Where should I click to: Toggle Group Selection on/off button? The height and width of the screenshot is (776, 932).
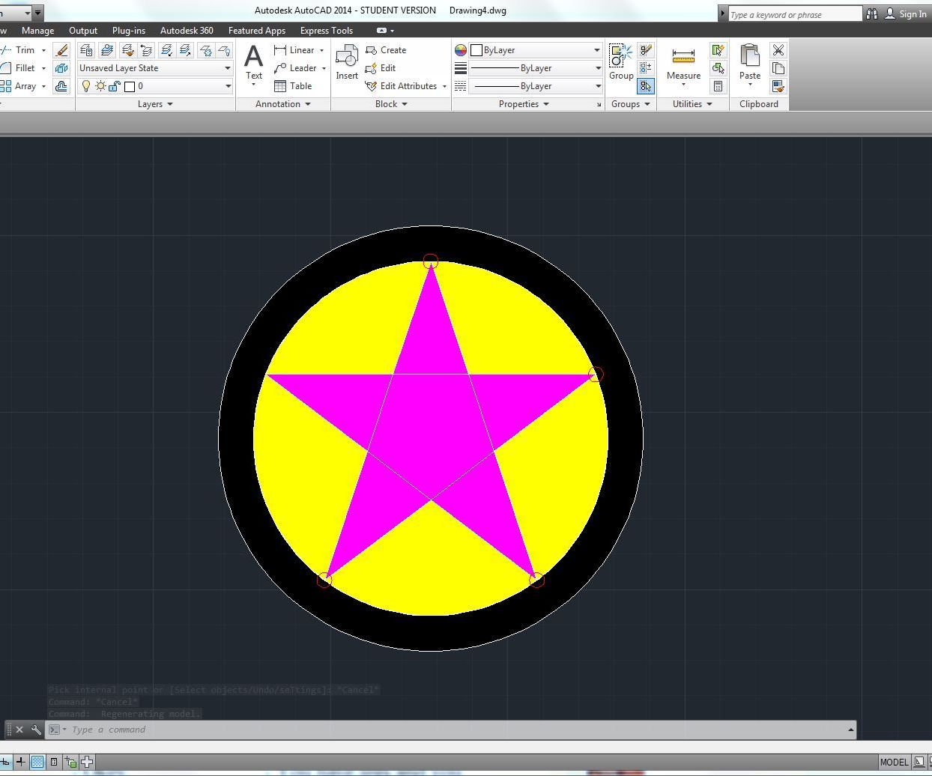click(x=646, y=86)
